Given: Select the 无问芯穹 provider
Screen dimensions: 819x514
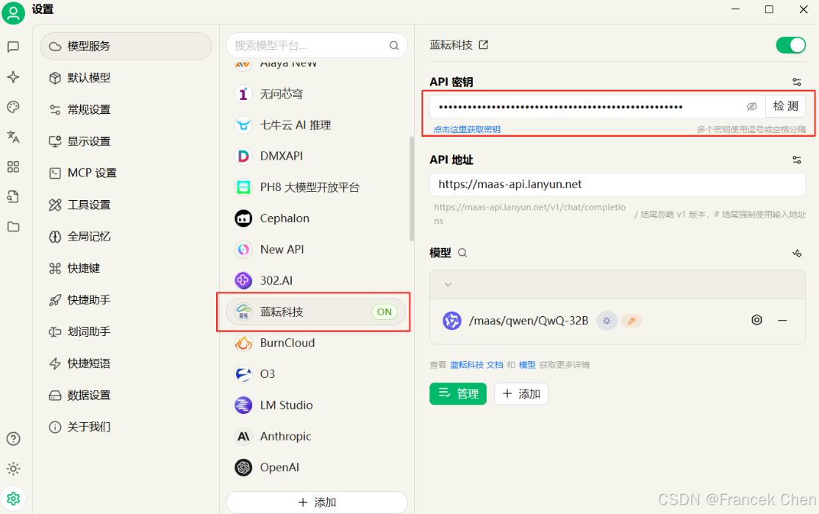Looking at the screenshot, I should [x=317, y=94].
